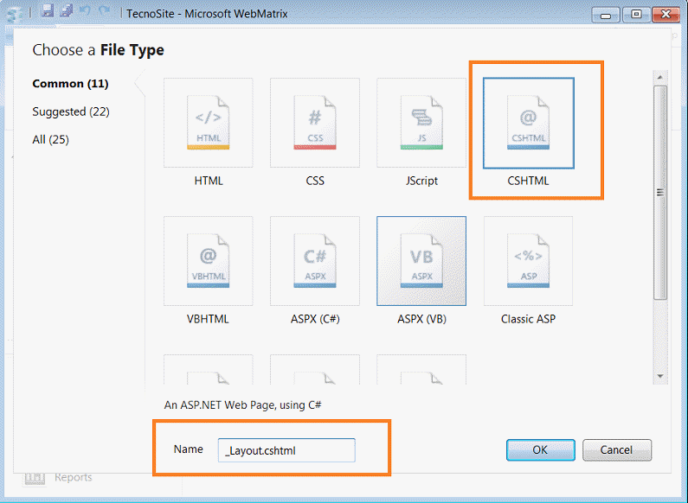
Task: Select the CSS file type icon
Action: (315, 123)
